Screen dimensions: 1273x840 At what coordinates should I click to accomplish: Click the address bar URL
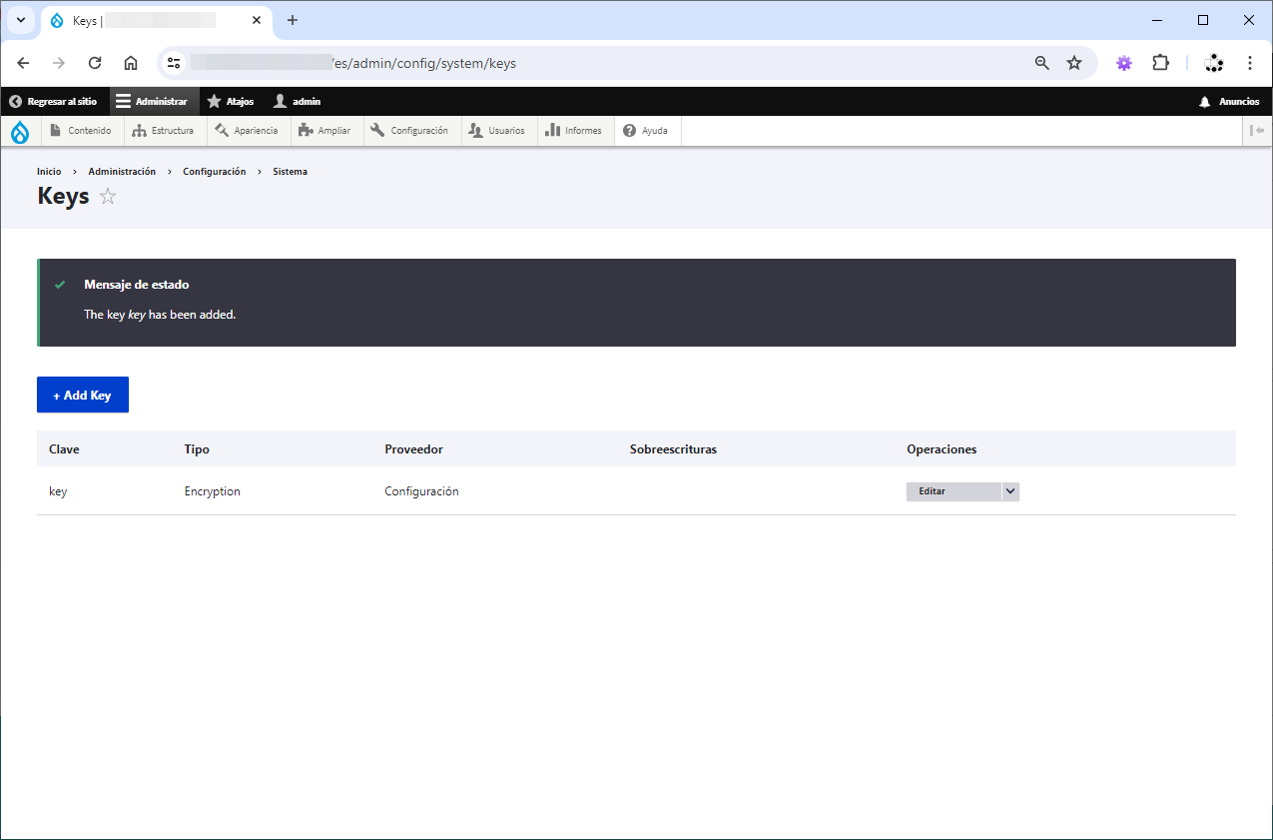point(424,63)
